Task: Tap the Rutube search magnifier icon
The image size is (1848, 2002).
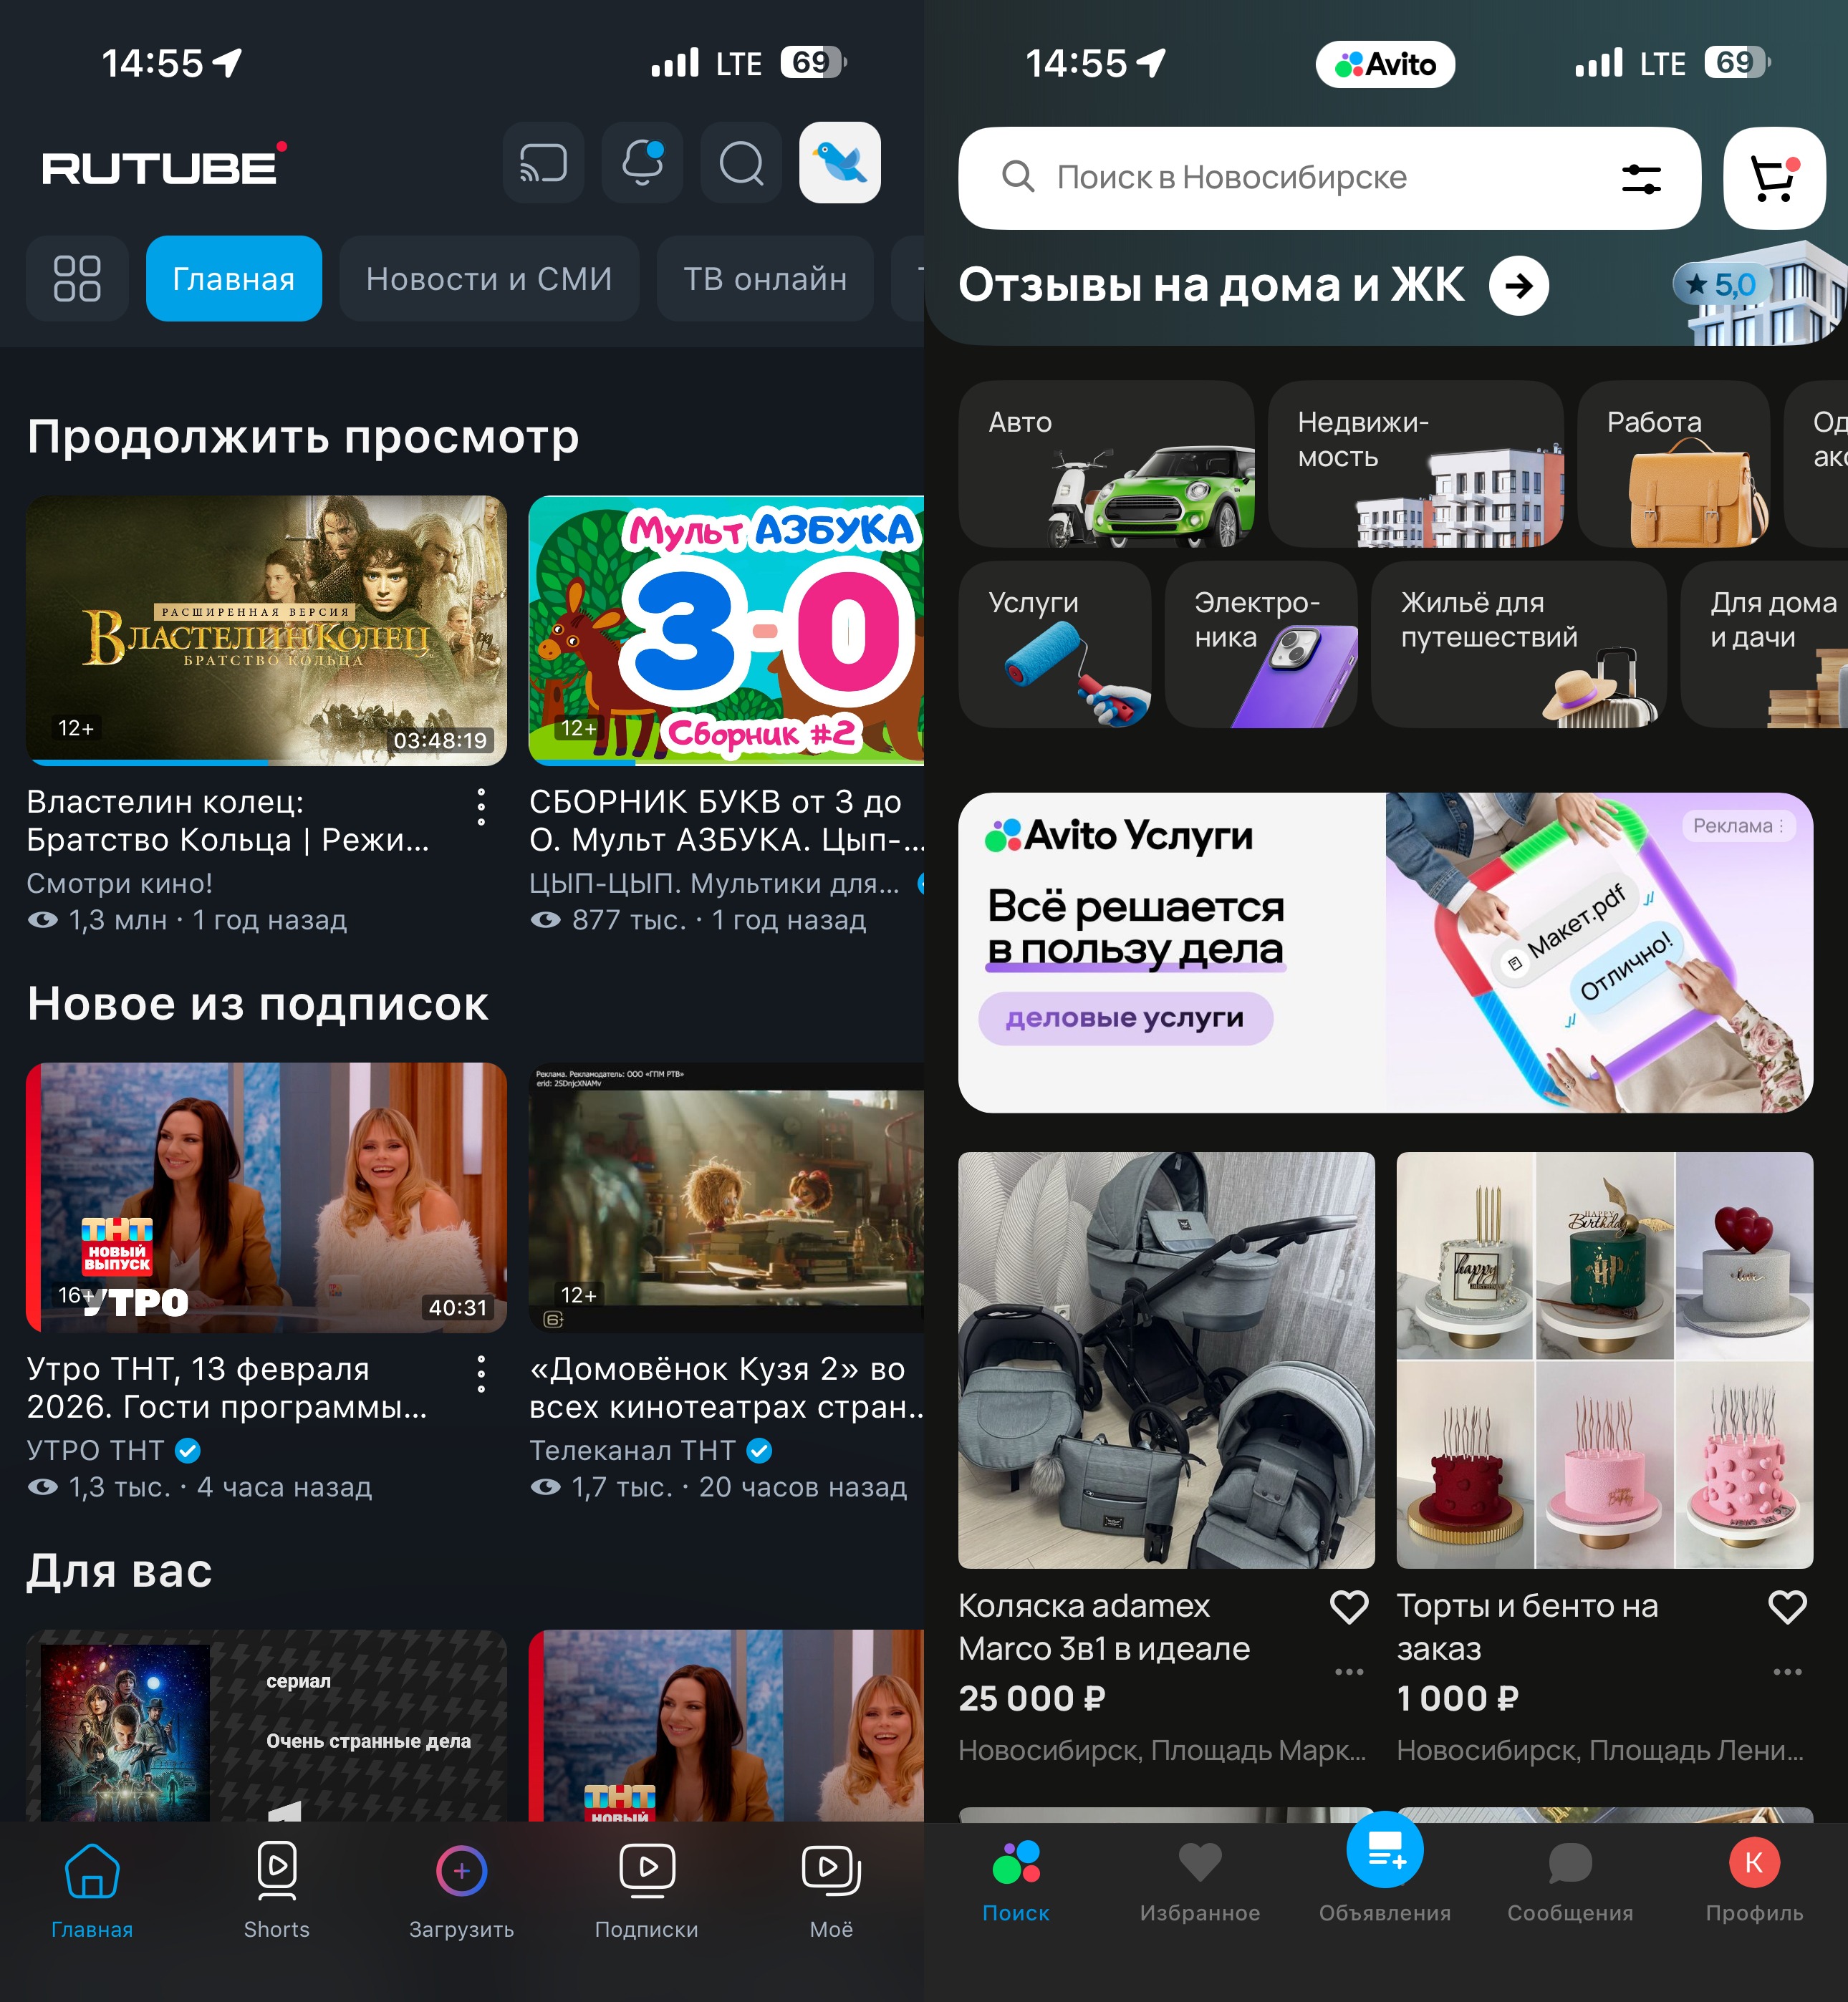Action: [741, 163]
